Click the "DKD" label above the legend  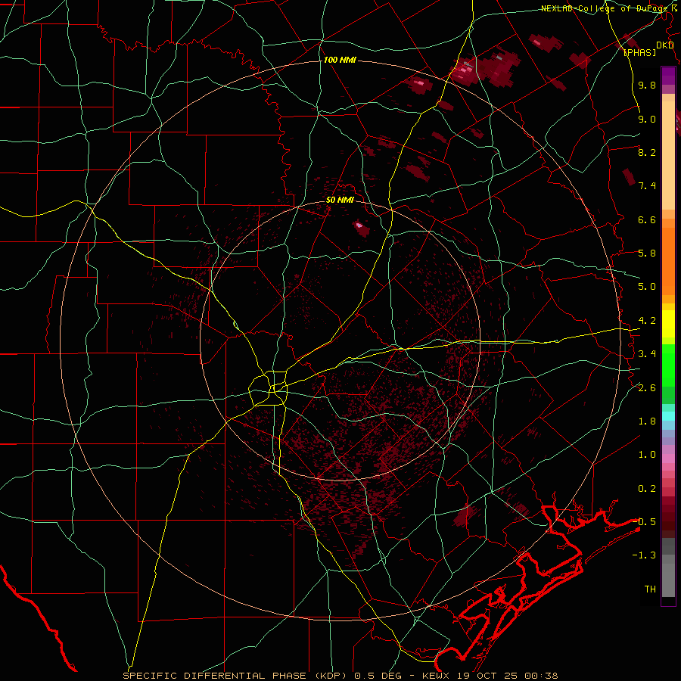coord(665,45)
